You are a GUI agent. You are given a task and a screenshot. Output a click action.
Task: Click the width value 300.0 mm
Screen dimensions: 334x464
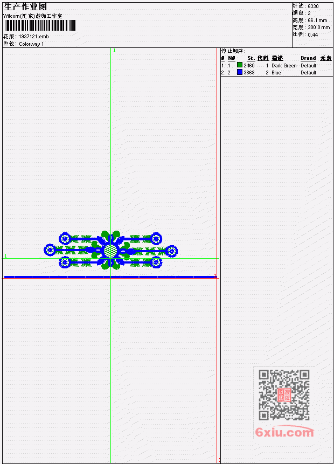pyautogui.click(x=318, y=27)
